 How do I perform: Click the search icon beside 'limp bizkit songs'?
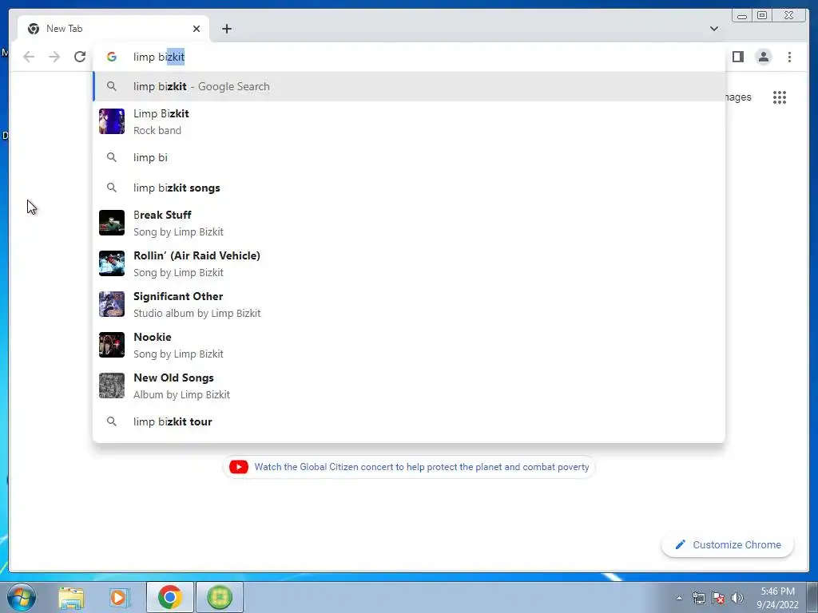tap(112, 187)
